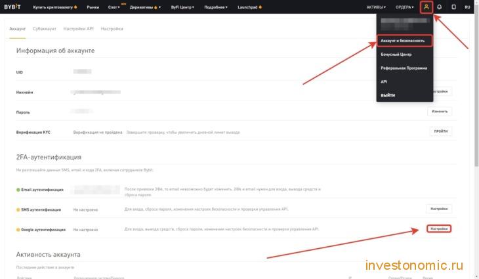Click the UID label
Screen dimensions: 479x279
tap(19, 72)
